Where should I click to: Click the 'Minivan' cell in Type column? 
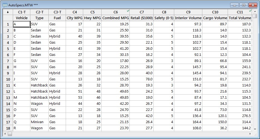pos(39,122)
